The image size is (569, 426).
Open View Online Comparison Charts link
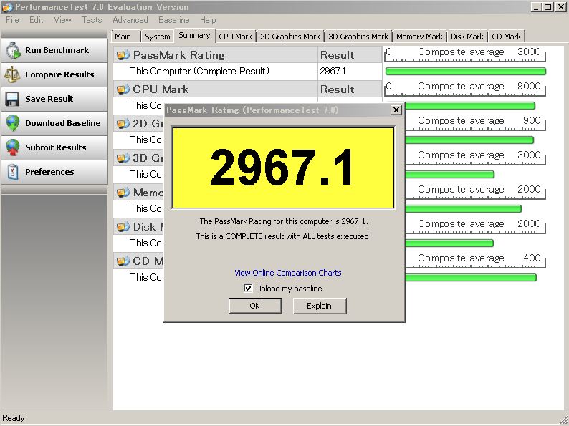[x=288, y=273]
